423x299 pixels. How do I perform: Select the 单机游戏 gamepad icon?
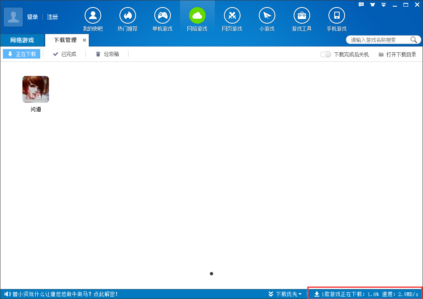pos(163,16)
